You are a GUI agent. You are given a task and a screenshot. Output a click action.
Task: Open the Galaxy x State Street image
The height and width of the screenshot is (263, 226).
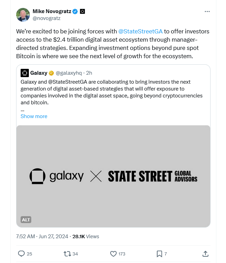click(113, 176)
